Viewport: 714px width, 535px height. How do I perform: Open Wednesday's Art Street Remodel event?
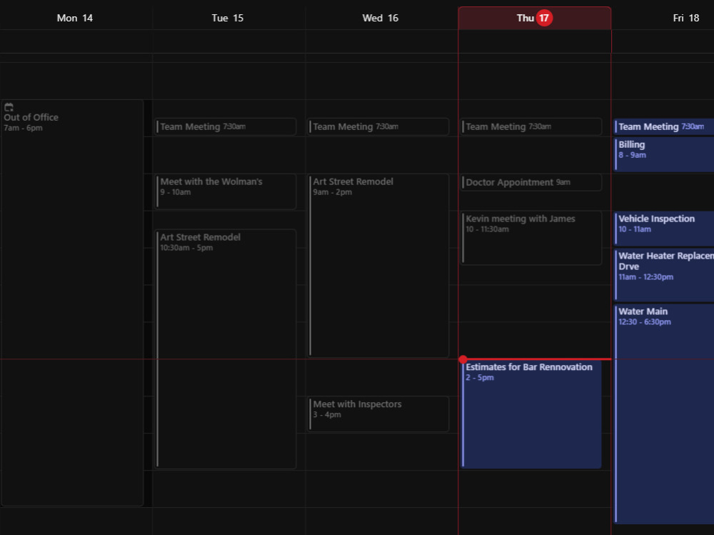(378, 266)
